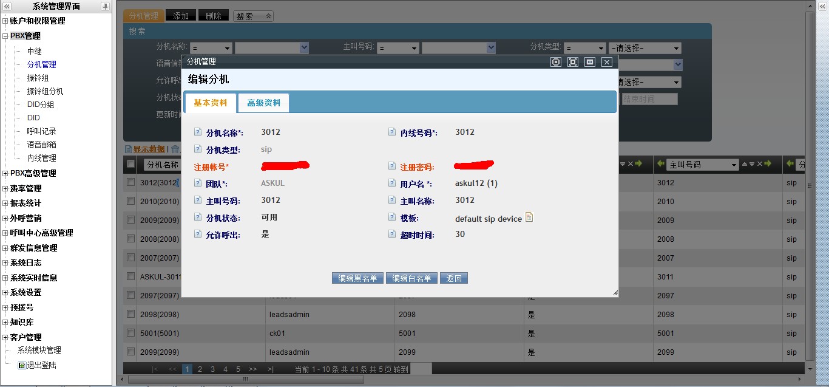The width and height of the screenshot is (829, 387).
Task: Open the template document icon after default sip device
Action: pyautogui.click(x=529, y=217)
